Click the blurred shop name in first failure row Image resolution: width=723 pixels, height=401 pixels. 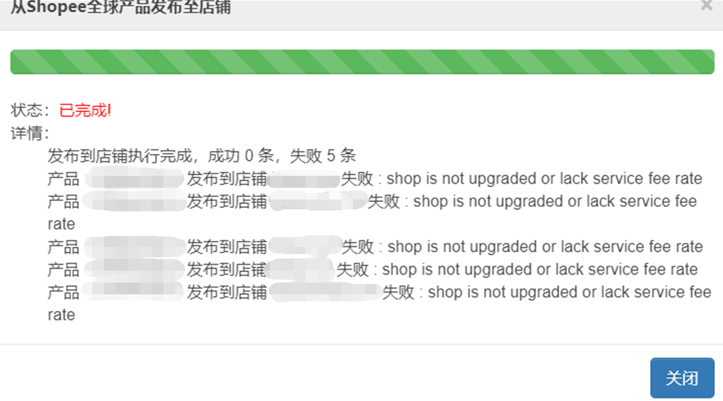click(x=304, y=179)
